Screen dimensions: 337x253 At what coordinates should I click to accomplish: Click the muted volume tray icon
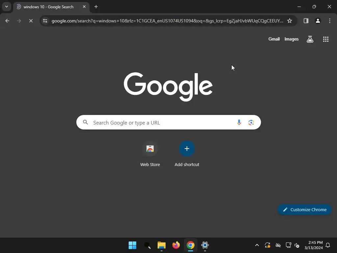click(297, 245)
